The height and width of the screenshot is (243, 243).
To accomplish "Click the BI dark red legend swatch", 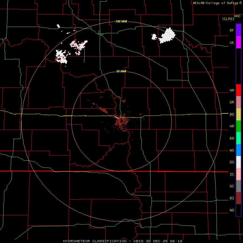I will 238,198.
